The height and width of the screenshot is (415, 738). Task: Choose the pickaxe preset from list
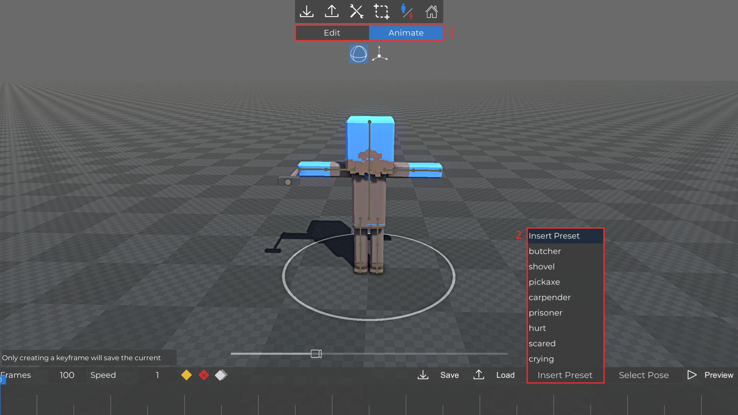544,282
